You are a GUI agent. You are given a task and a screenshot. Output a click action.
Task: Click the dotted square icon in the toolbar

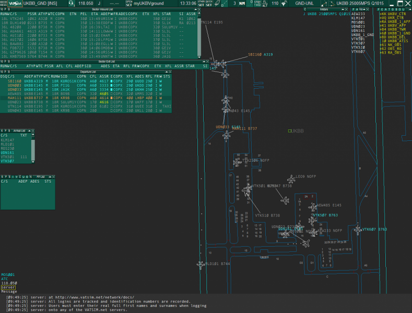pos(250,3)
